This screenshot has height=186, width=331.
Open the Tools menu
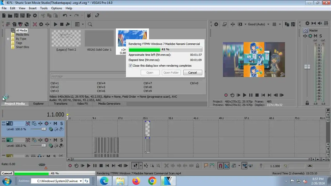(44, 8)
